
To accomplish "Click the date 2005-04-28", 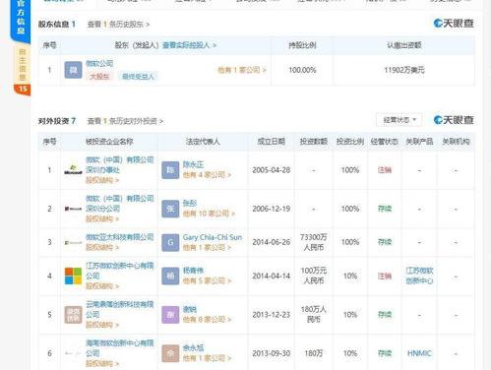I will tap(272, 170).
